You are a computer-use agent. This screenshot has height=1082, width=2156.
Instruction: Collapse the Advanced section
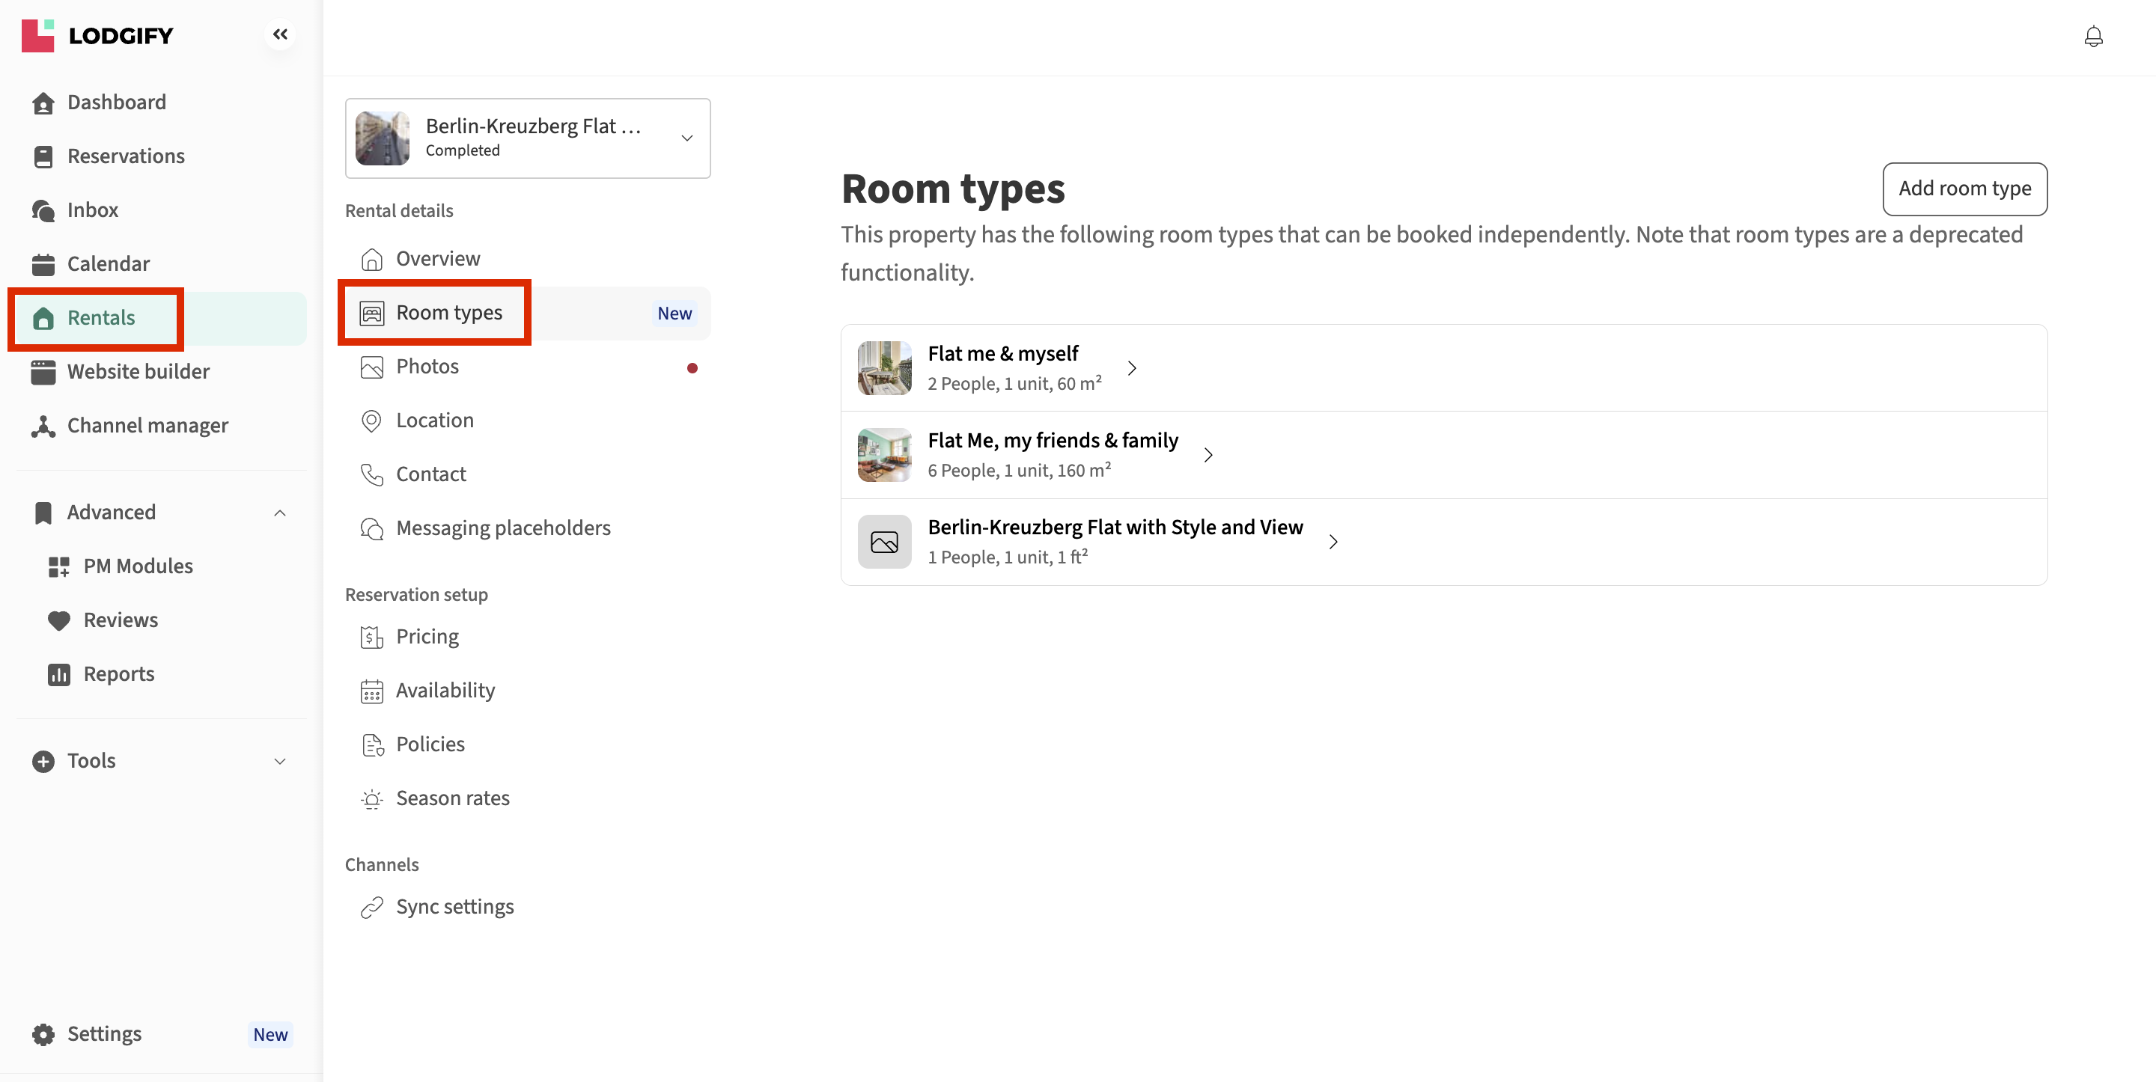point(279,513)
